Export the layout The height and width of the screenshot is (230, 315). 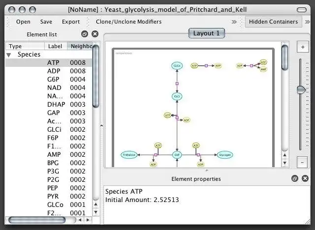click(71, 22)
